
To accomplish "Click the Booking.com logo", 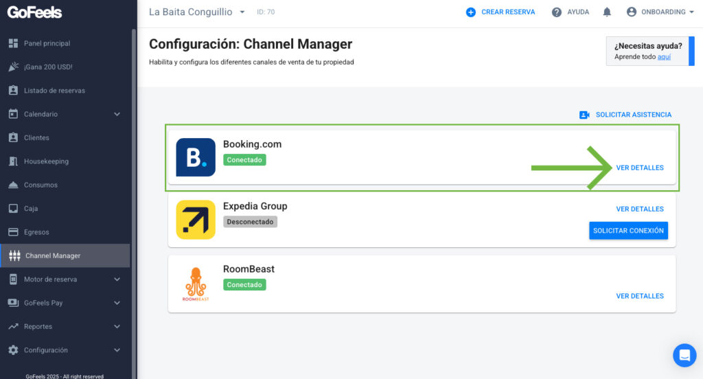I will pos(196,157).
